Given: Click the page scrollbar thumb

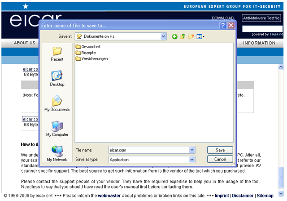Looking at the screenshot, I should [281, 177].
